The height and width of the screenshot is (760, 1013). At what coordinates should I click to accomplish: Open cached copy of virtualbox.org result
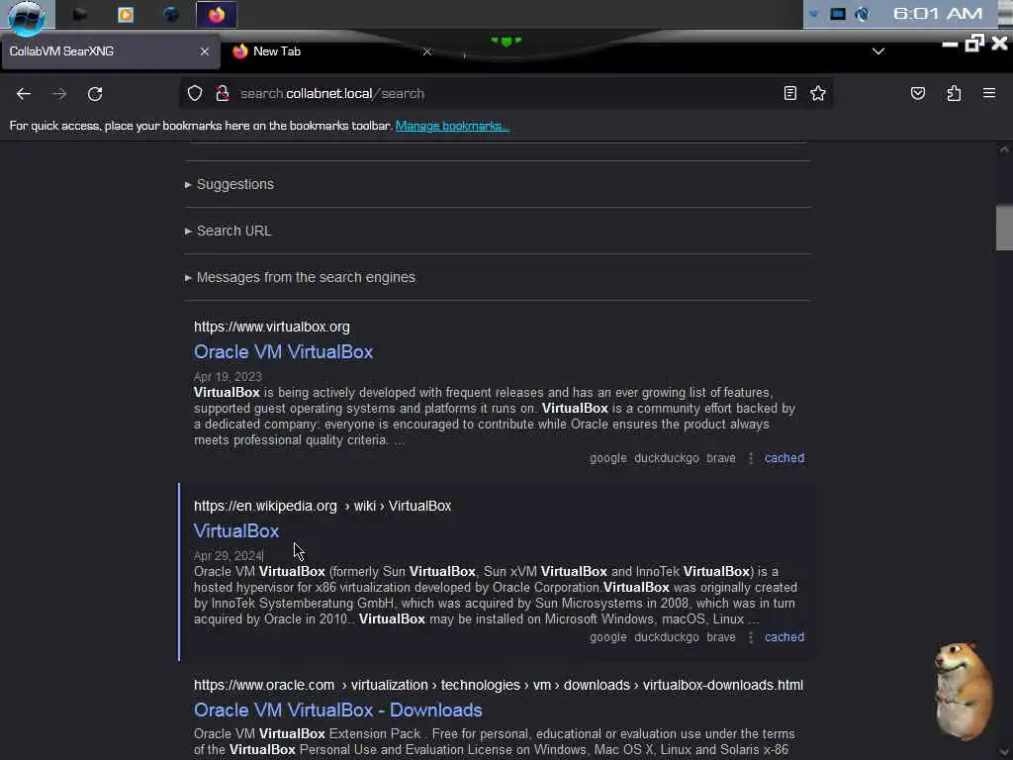pos(784,458)
